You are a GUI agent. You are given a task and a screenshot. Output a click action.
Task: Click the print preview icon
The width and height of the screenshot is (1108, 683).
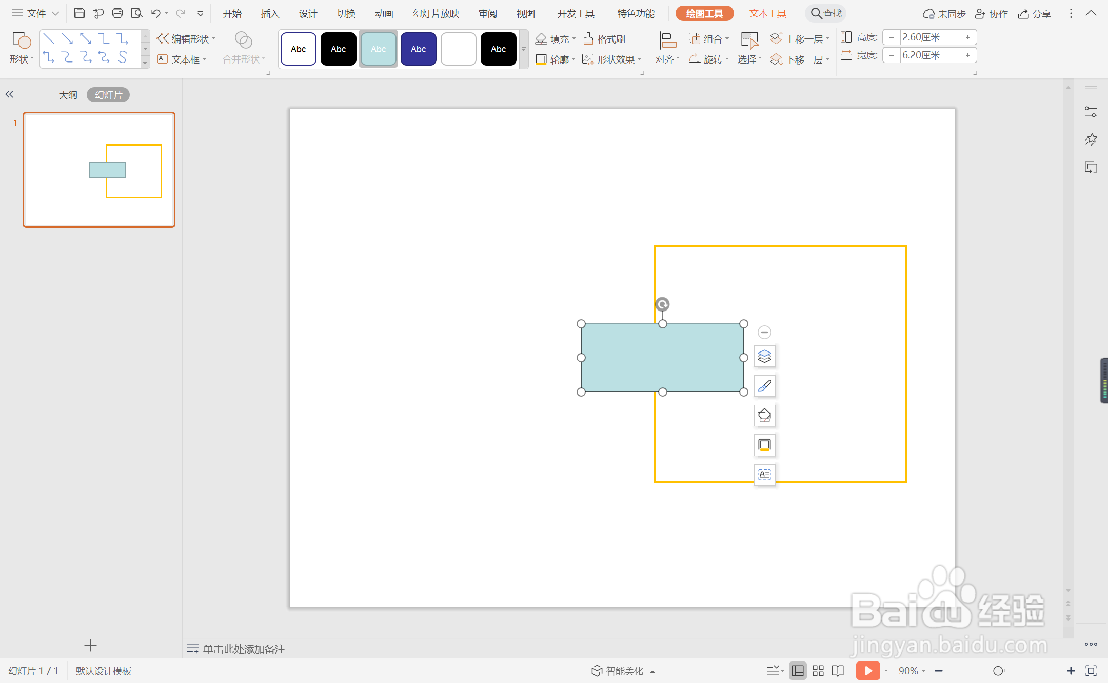point(136,13)
